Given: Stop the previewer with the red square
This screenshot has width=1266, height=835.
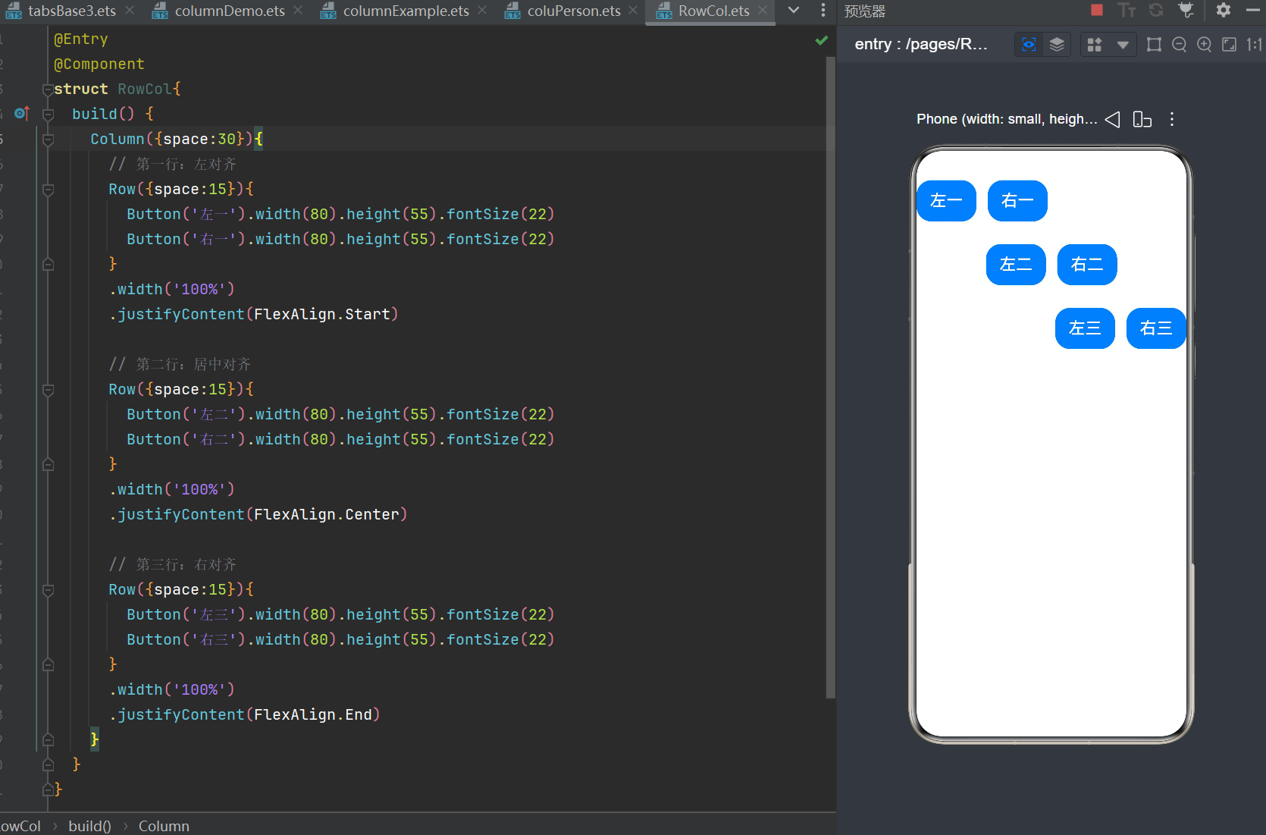Looking at the screenshot, I should point(1096,10).
